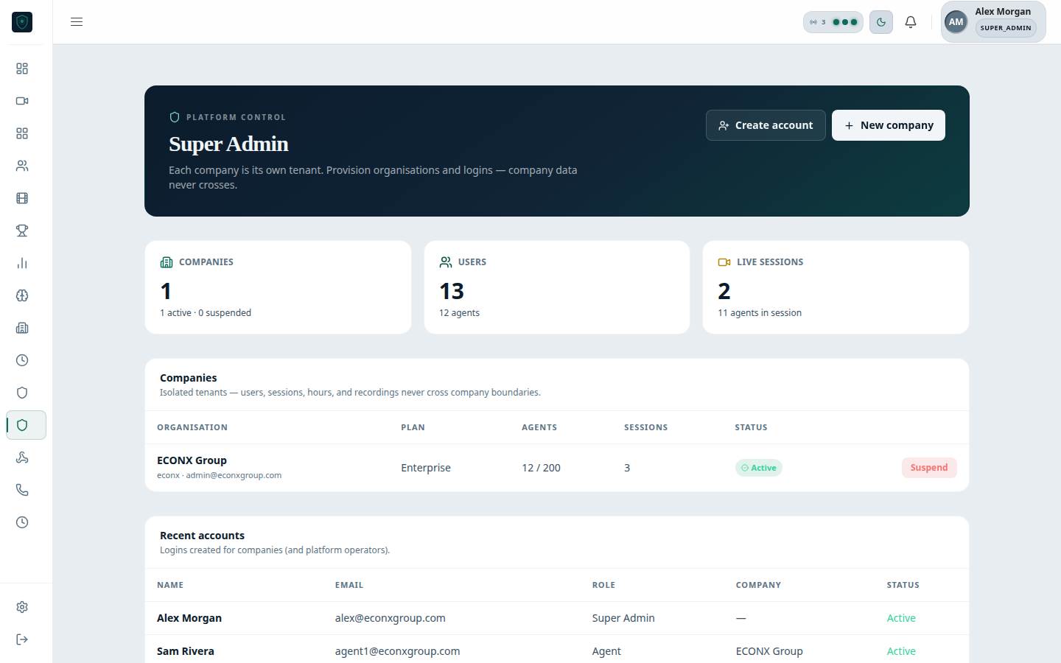Open the unselected shield icon in sidebar
Screen dimensions: 1061x663
[22, 393]
